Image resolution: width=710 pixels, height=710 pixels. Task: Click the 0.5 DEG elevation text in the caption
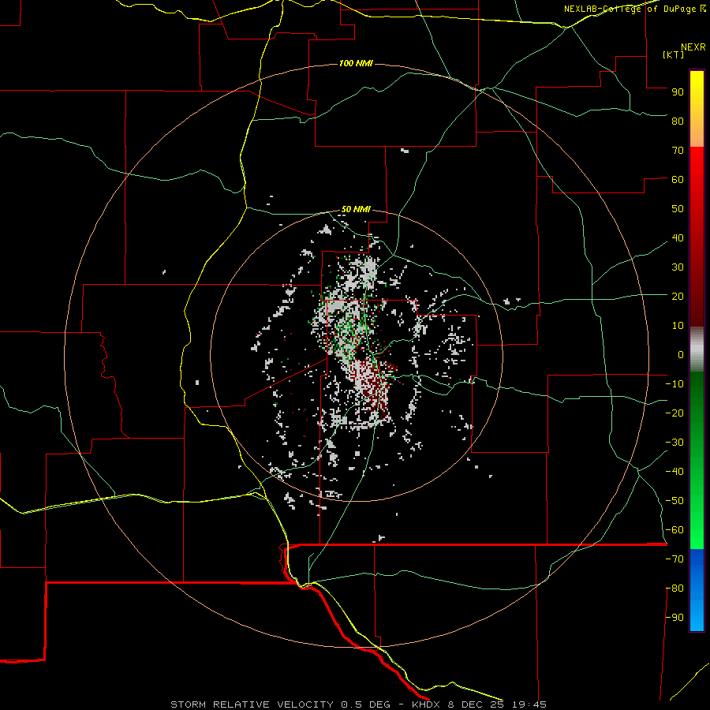(365, 704)
